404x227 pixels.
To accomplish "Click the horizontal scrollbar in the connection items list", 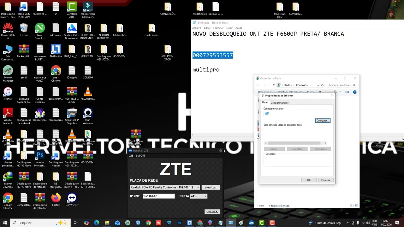I will [294, 143].
